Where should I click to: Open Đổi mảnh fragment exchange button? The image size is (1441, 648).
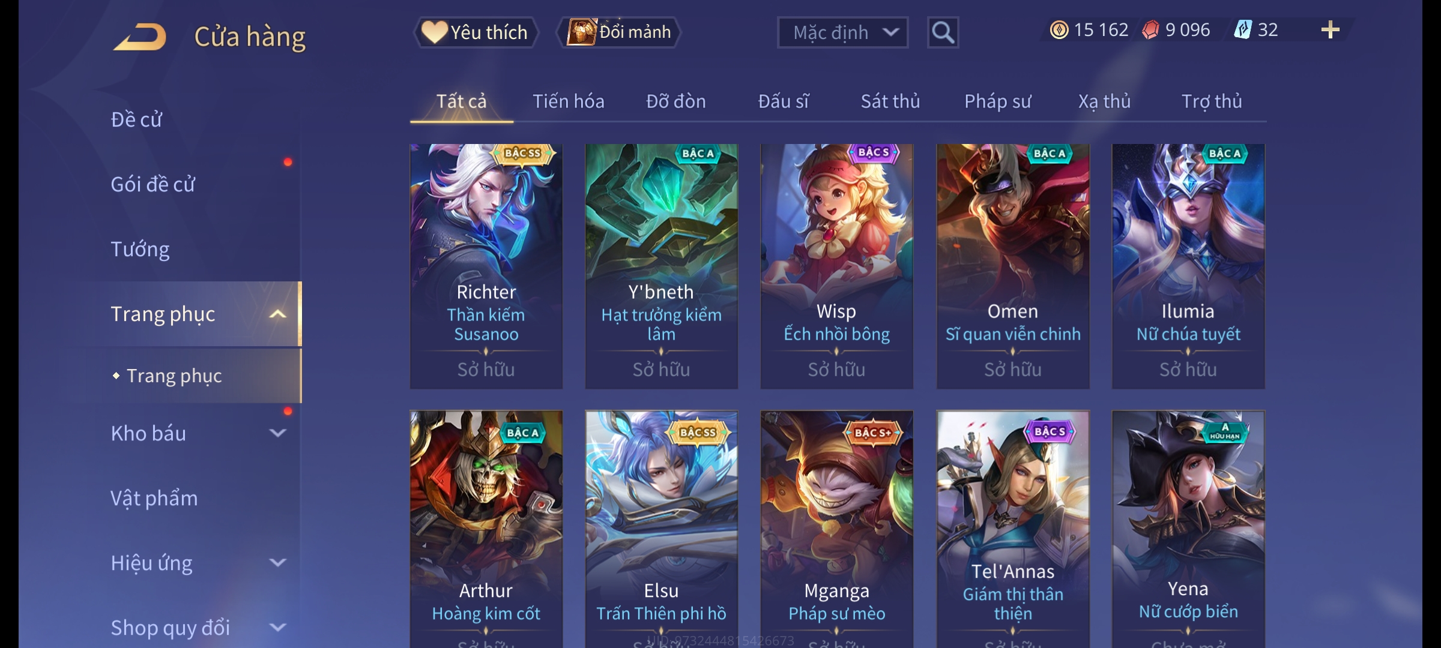pyautogui.click(x=619, y=32)
